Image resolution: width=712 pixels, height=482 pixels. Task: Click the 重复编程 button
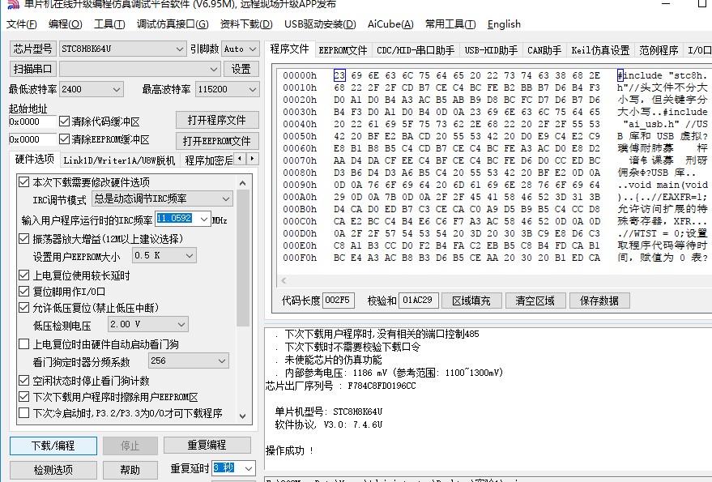pos(207,445)
